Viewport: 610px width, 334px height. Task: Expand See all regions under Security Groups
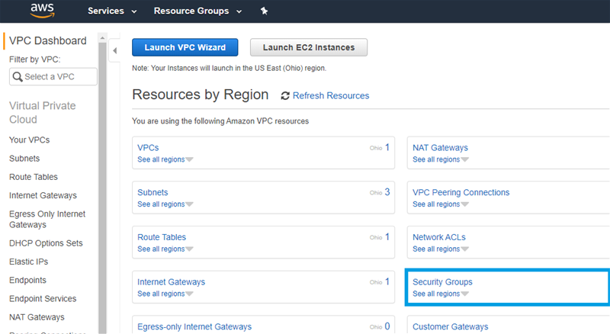pyautogui.click(x=441, y=294)
